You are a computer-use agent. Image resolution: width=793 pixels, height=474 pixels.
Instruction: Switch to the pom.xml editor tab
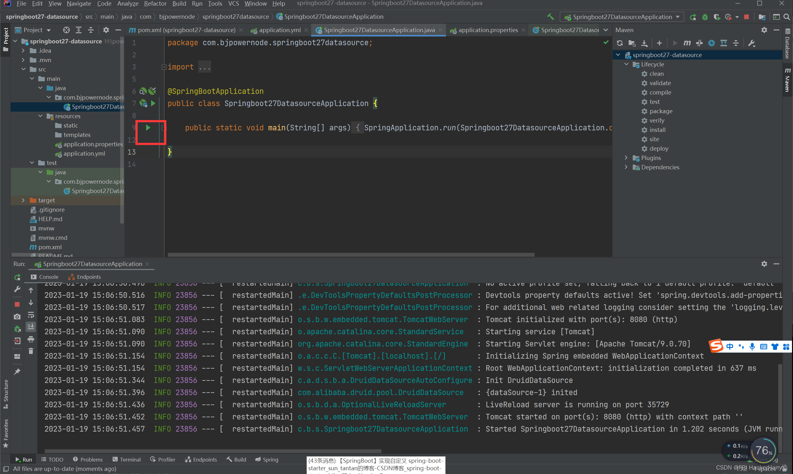click(x=186, y=30)
